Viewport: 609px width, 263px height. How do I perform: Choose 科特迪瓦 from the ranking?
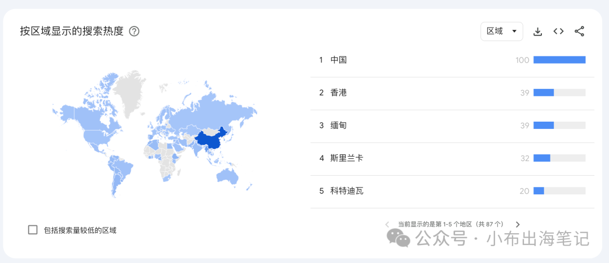click(346, 191)
